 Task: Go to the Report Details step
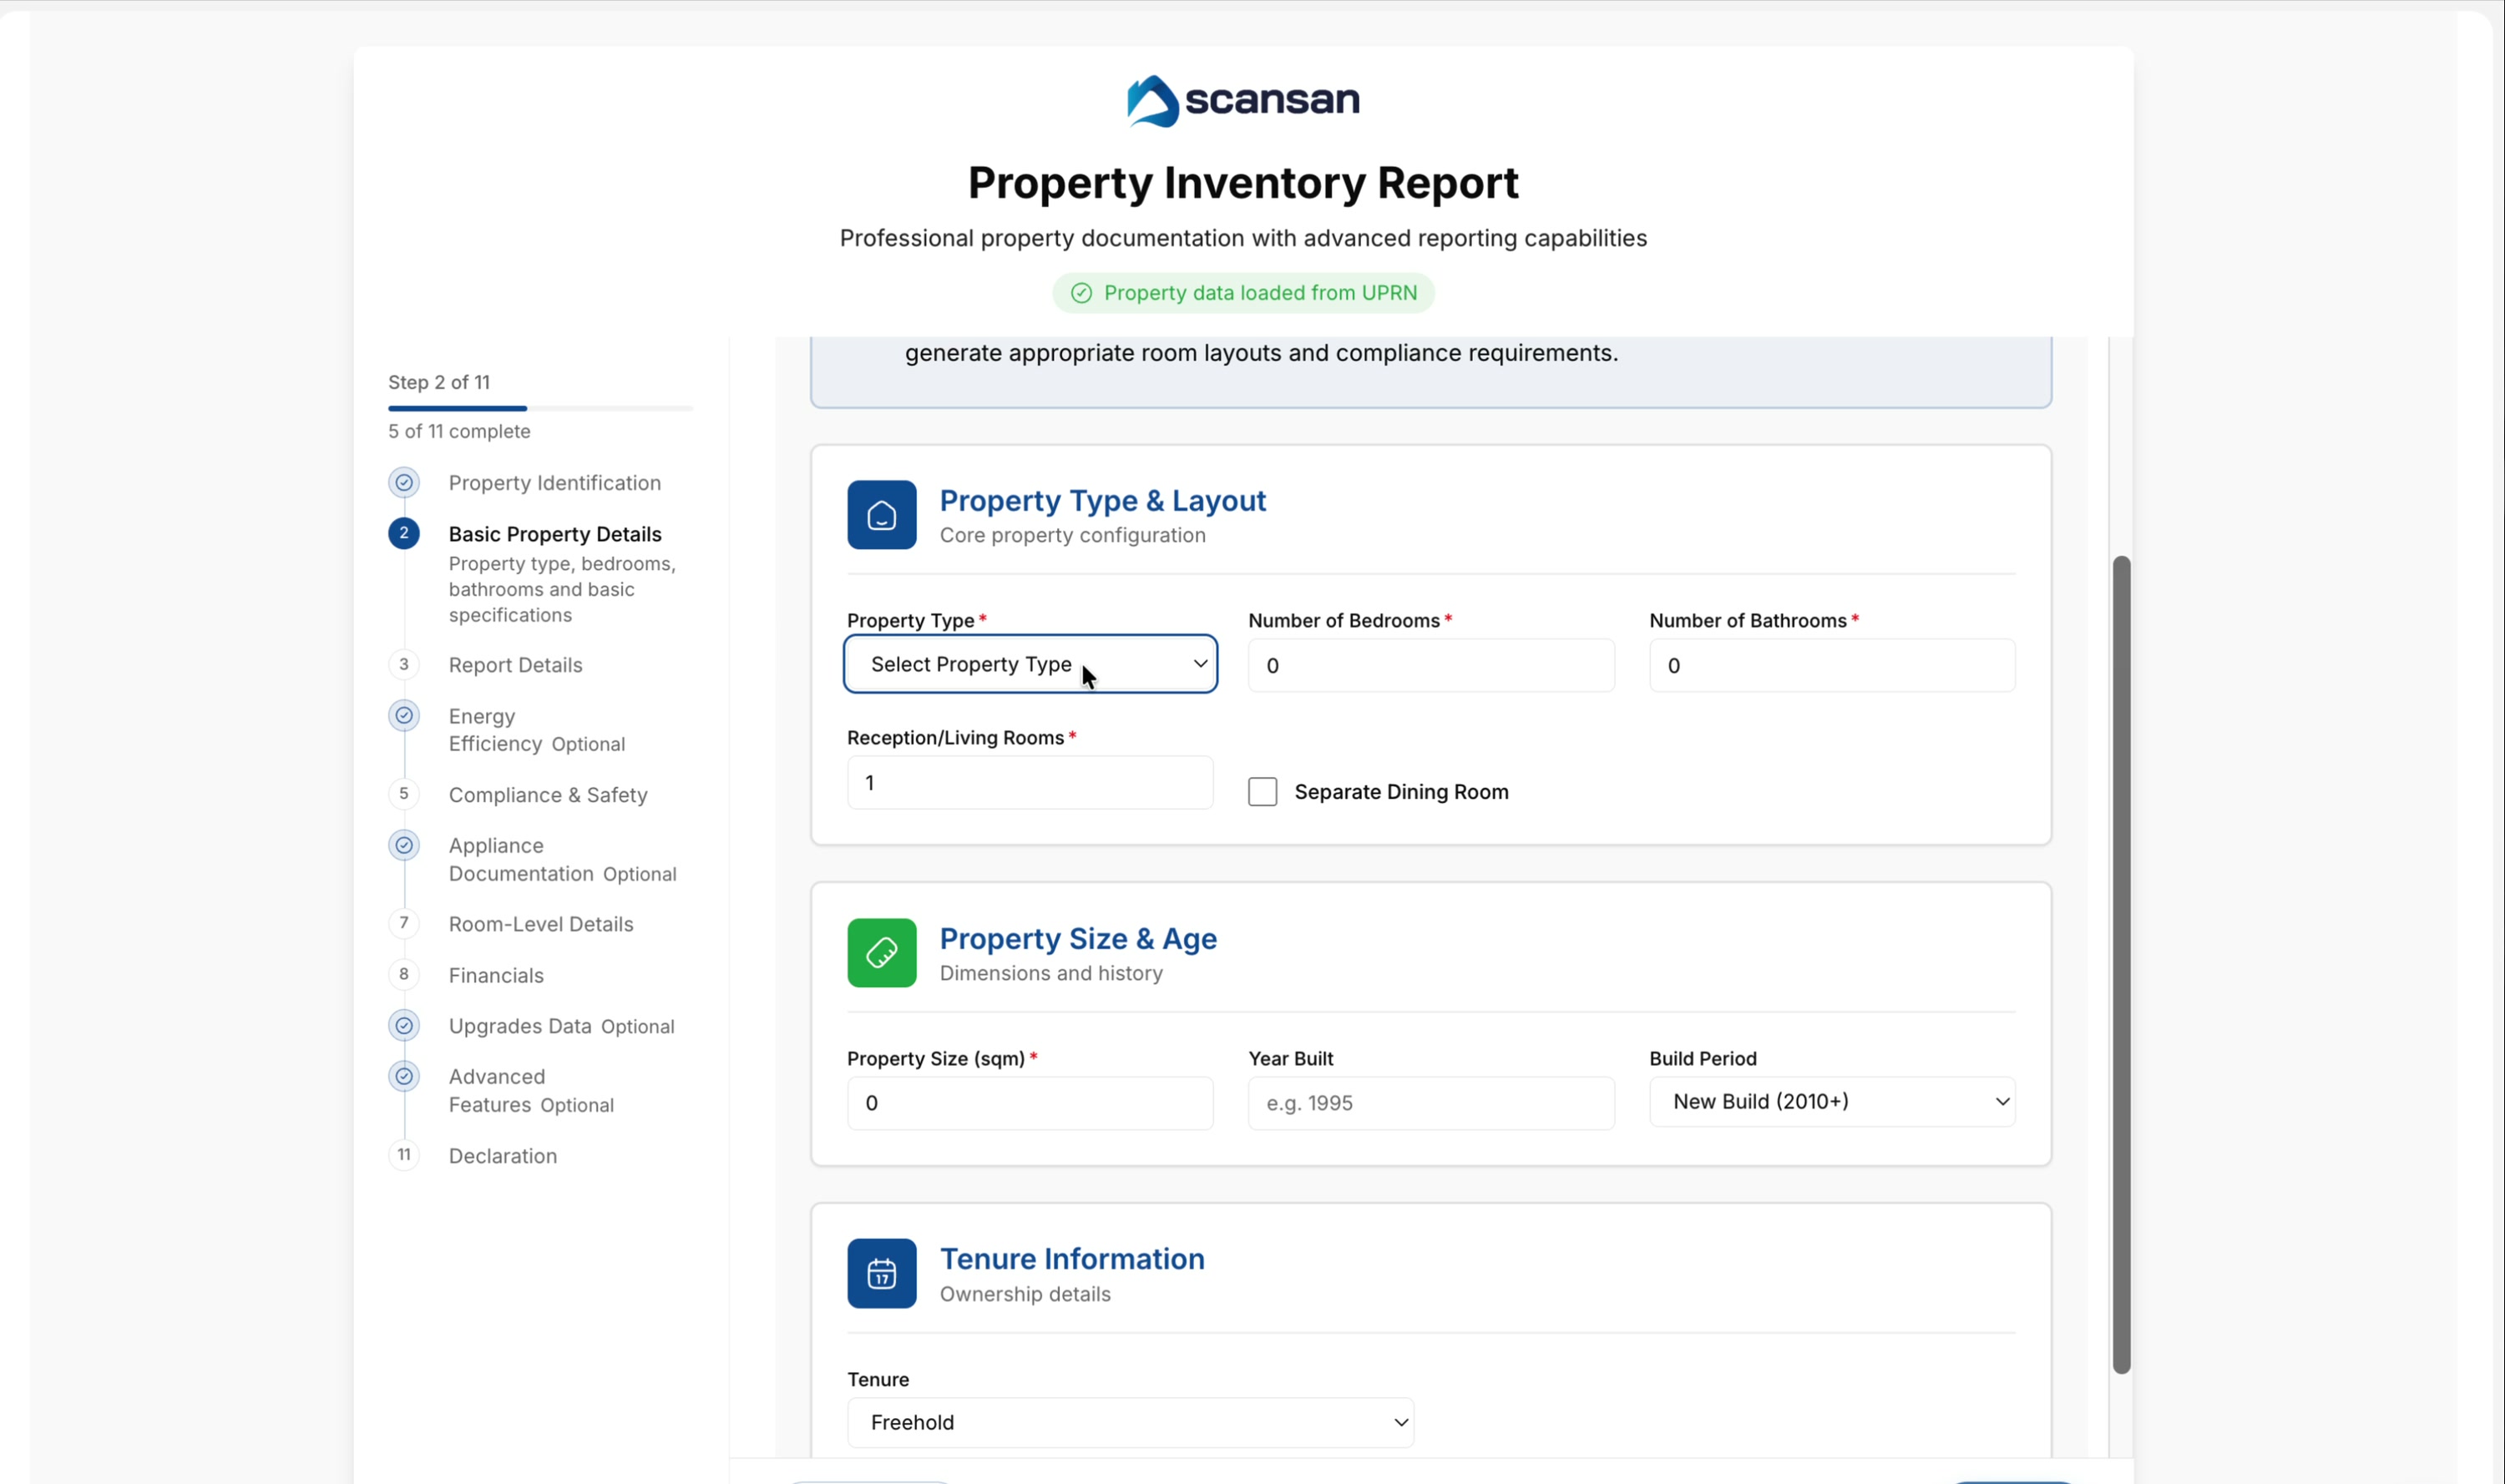515,665
